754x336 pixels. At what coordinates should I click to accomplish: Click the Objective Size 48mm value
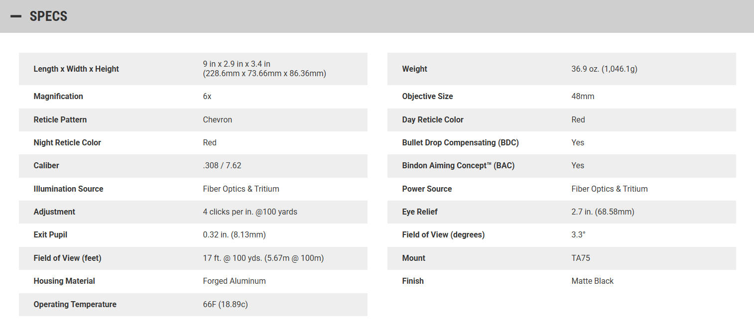(583, 97)
